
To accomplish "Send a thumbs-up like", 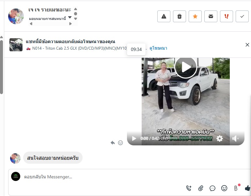I will tap(248, 188).
